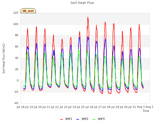Screen dimensions: 165x124
Task: Click the 20 y-axis tick value
Action: 16,69
